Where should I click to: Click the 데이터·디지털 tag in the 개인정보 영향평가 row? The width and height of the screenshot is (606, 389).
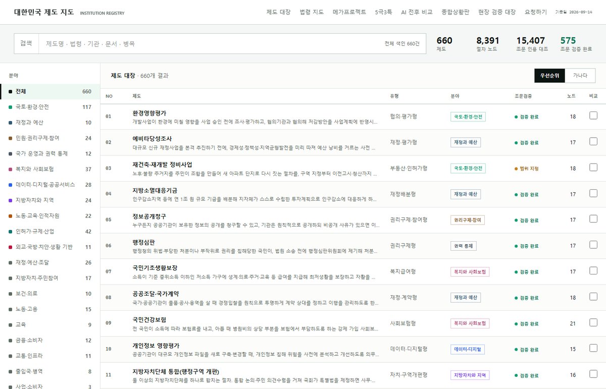point(468,349)
